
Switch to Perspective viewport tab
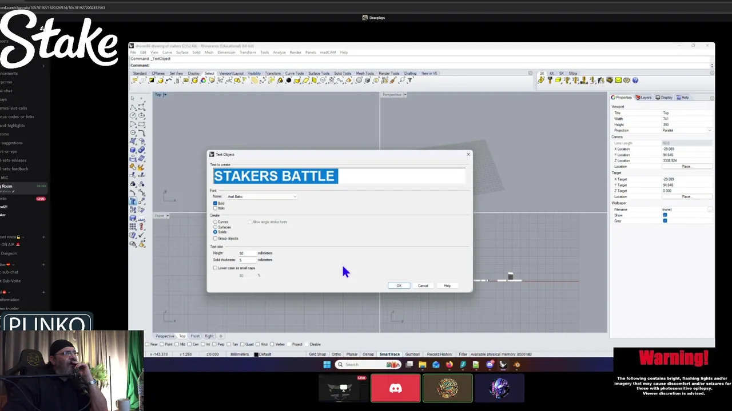tap(165, 336)
